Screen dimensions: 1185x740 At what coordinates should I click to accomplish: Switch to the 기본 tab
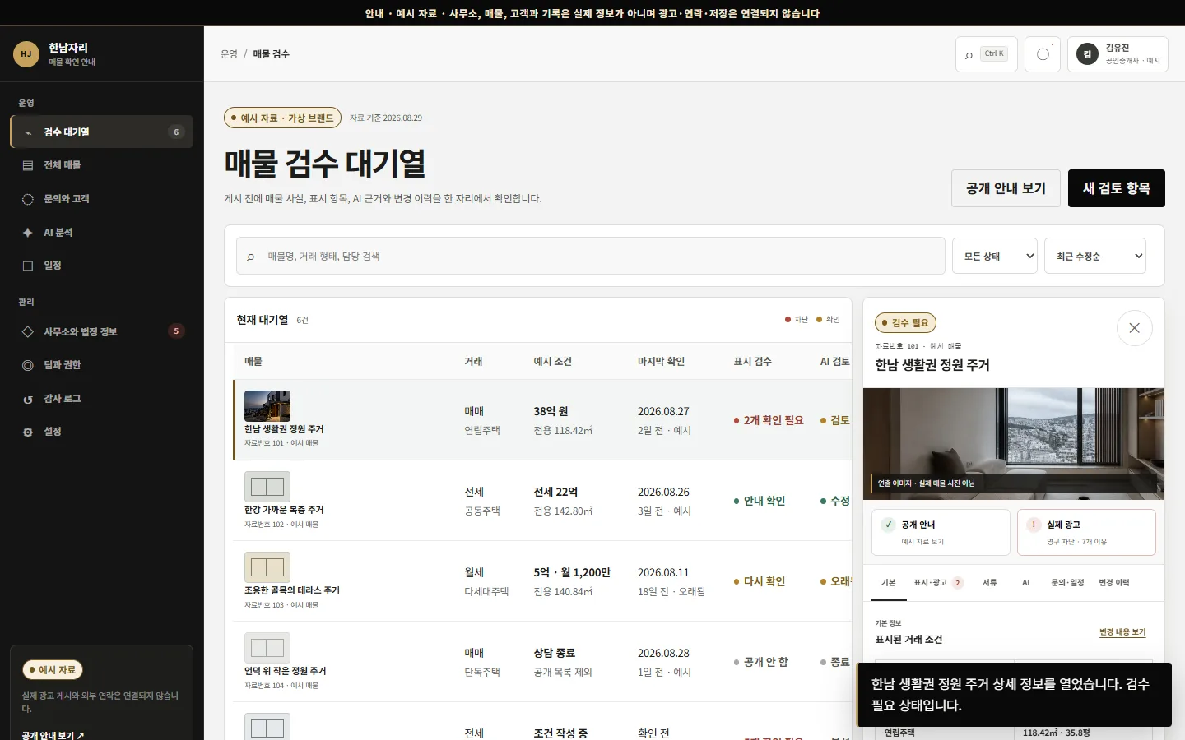pyautogui.click(x=888, y=582)
